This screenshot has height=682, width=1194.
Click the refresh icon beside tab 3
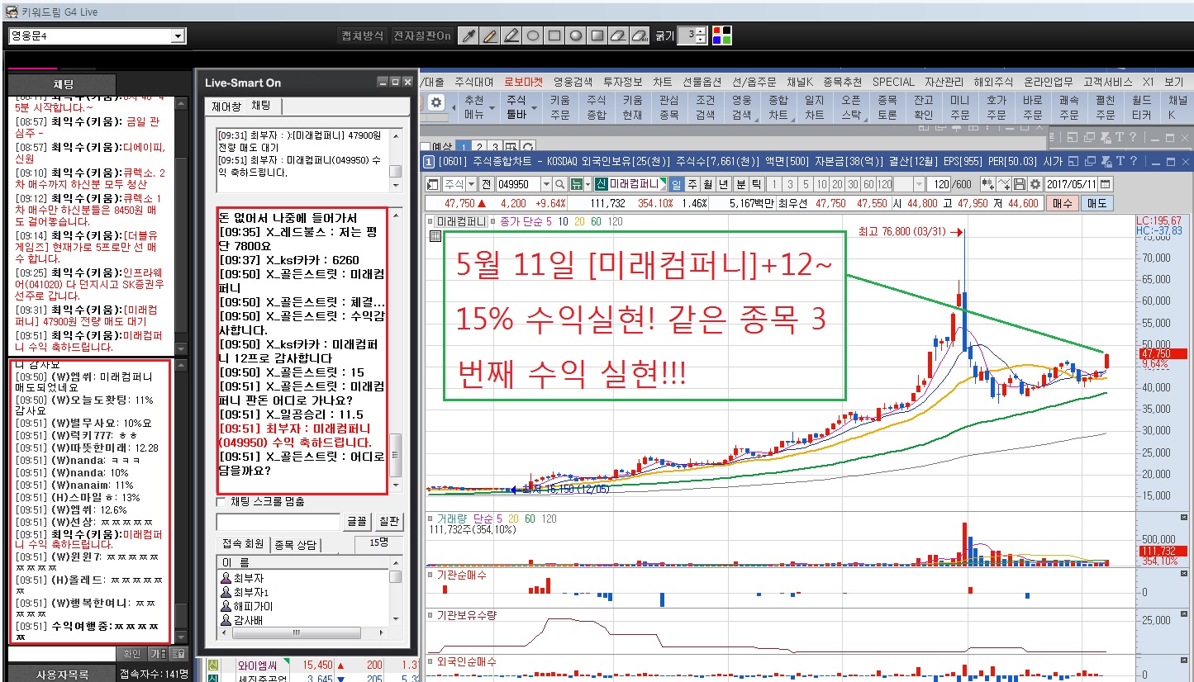pyautogui.click(x=528, y=146)
